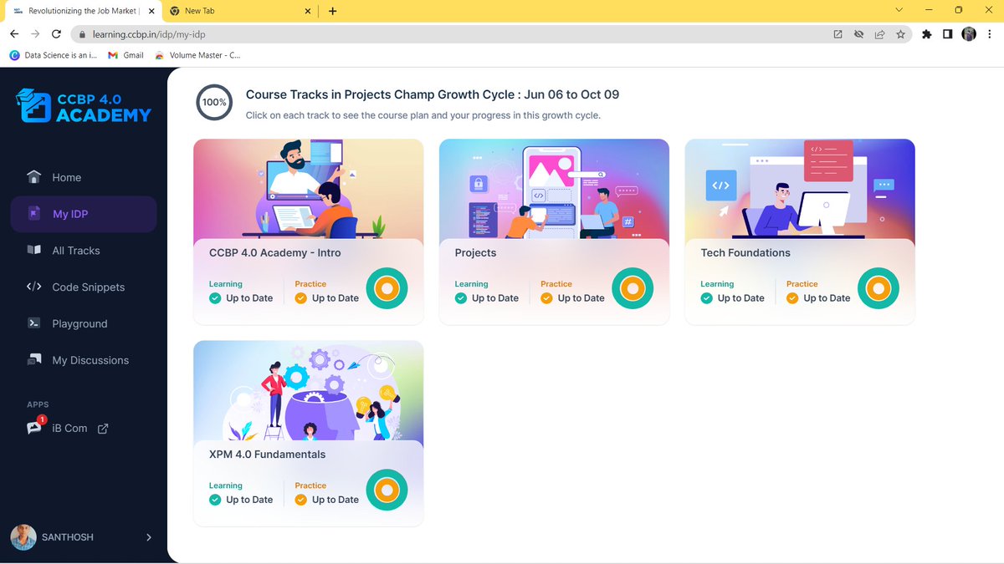Screen dimensions: 1004x564
Task: Click the CCBP 4.0 Academy logo
Action: [82, 106]
